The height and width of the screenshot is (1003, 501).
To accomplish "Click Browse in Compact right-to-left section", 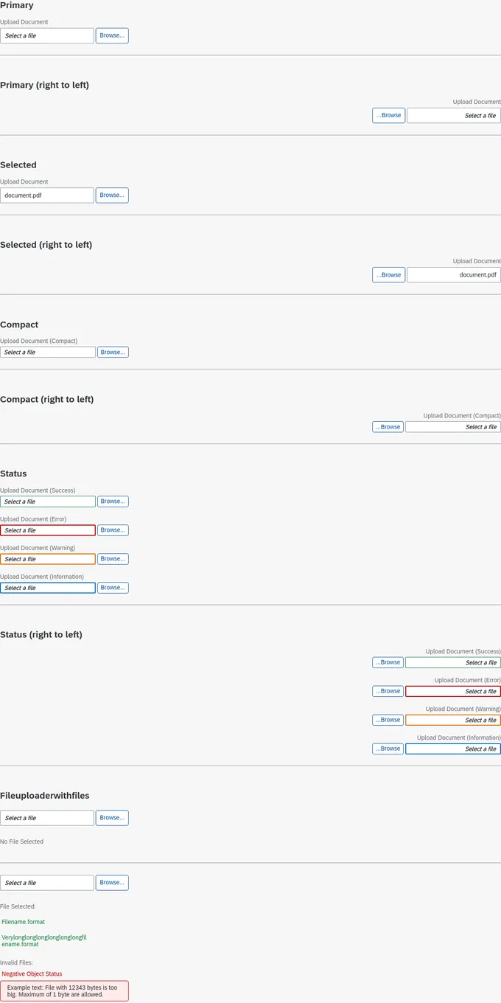I will click(x=388, y=427).
